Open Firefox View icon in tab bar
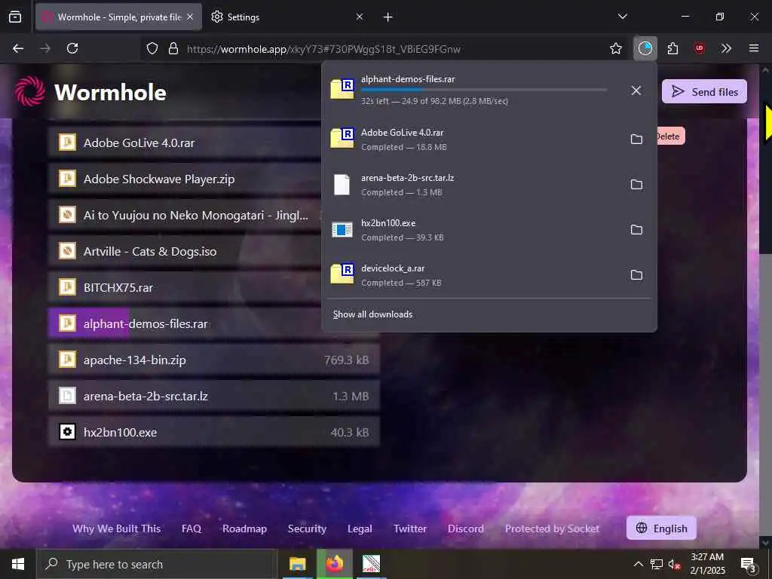Viewport: 772px width, 579px height. [15, 17]
